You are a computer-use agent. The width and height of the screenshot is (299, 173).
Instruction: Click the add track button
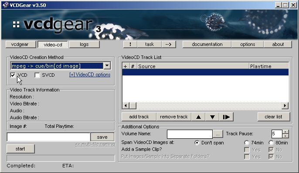pyautogui.click(x=139, y=117)
